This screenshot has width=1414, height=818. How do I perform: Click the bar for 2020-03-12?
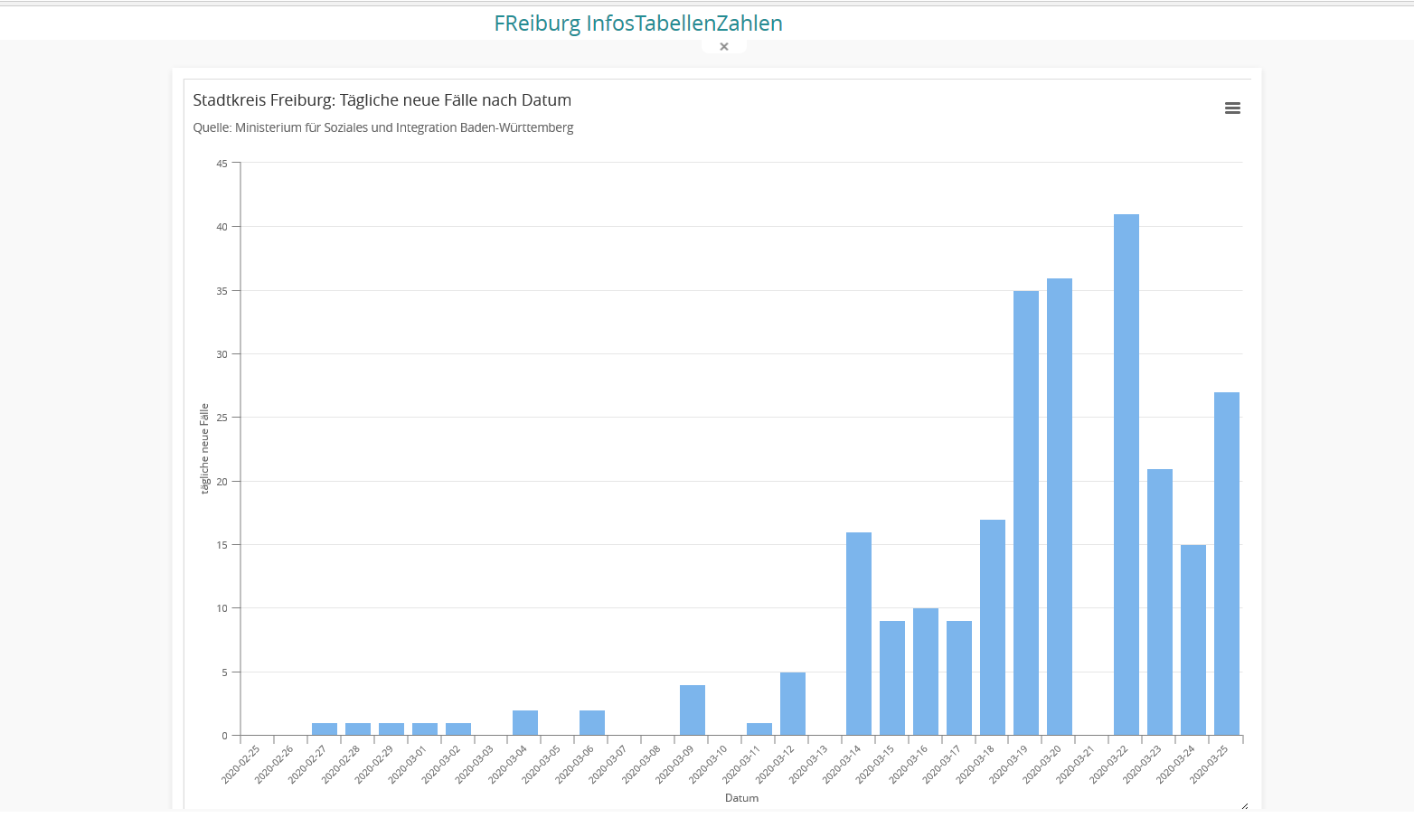[x=792, y=703]
